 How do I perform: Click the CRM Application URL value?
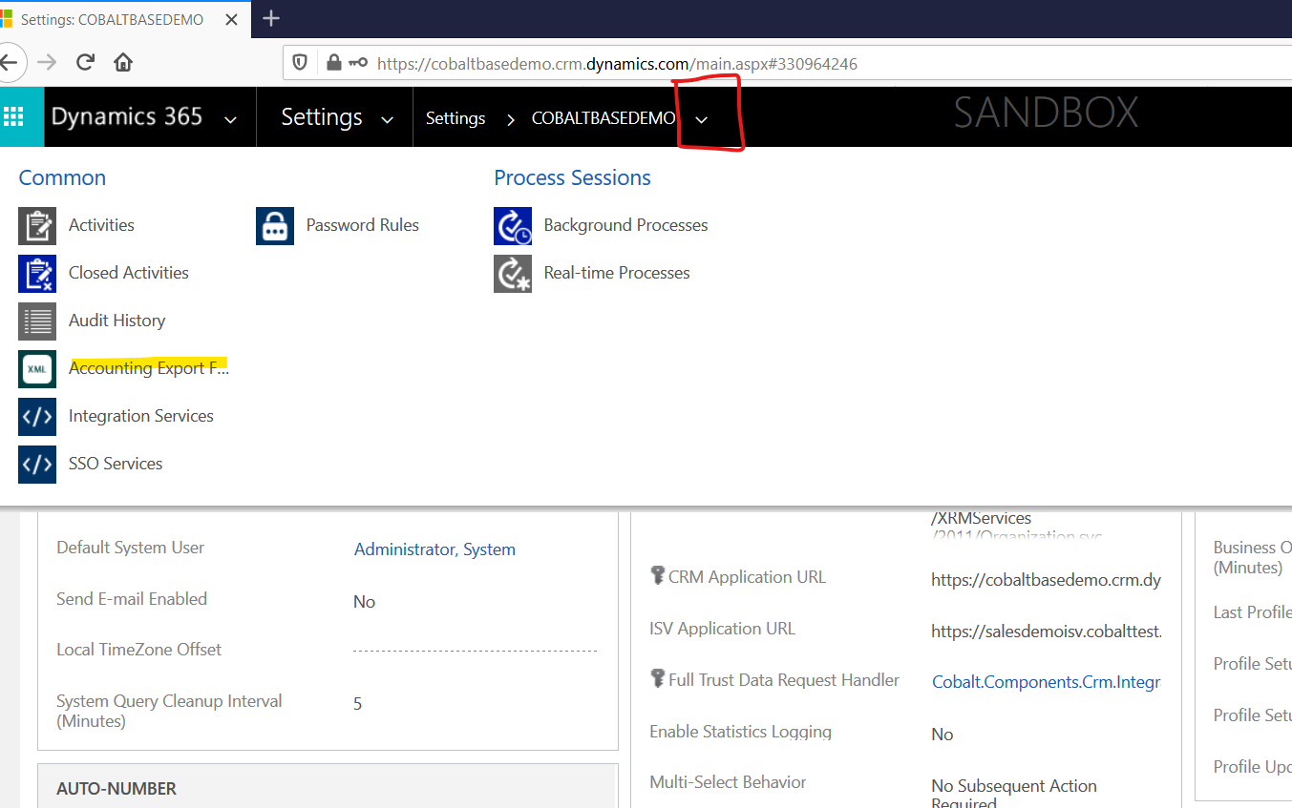point(1047,580)
